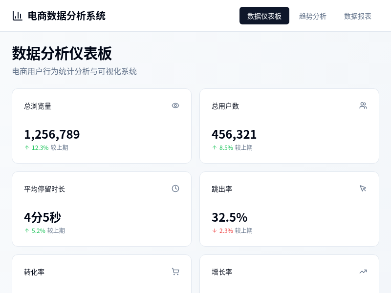
Task: Click the cursor icon on 跳出率 card
Action: coord(363,188)
